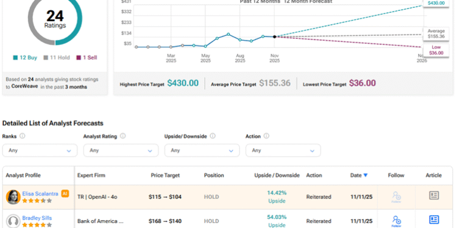Viewport: 457px width, 228px height.
Task: Click the Average Price Target $155.36 value
Action: click(275, 83)
